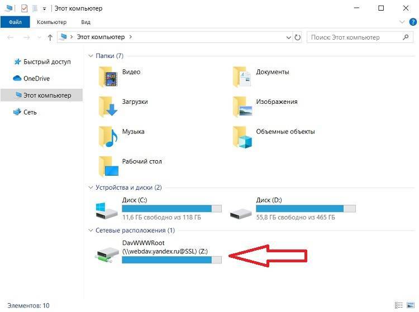Click the Музыка folder label

click(134, 132)
